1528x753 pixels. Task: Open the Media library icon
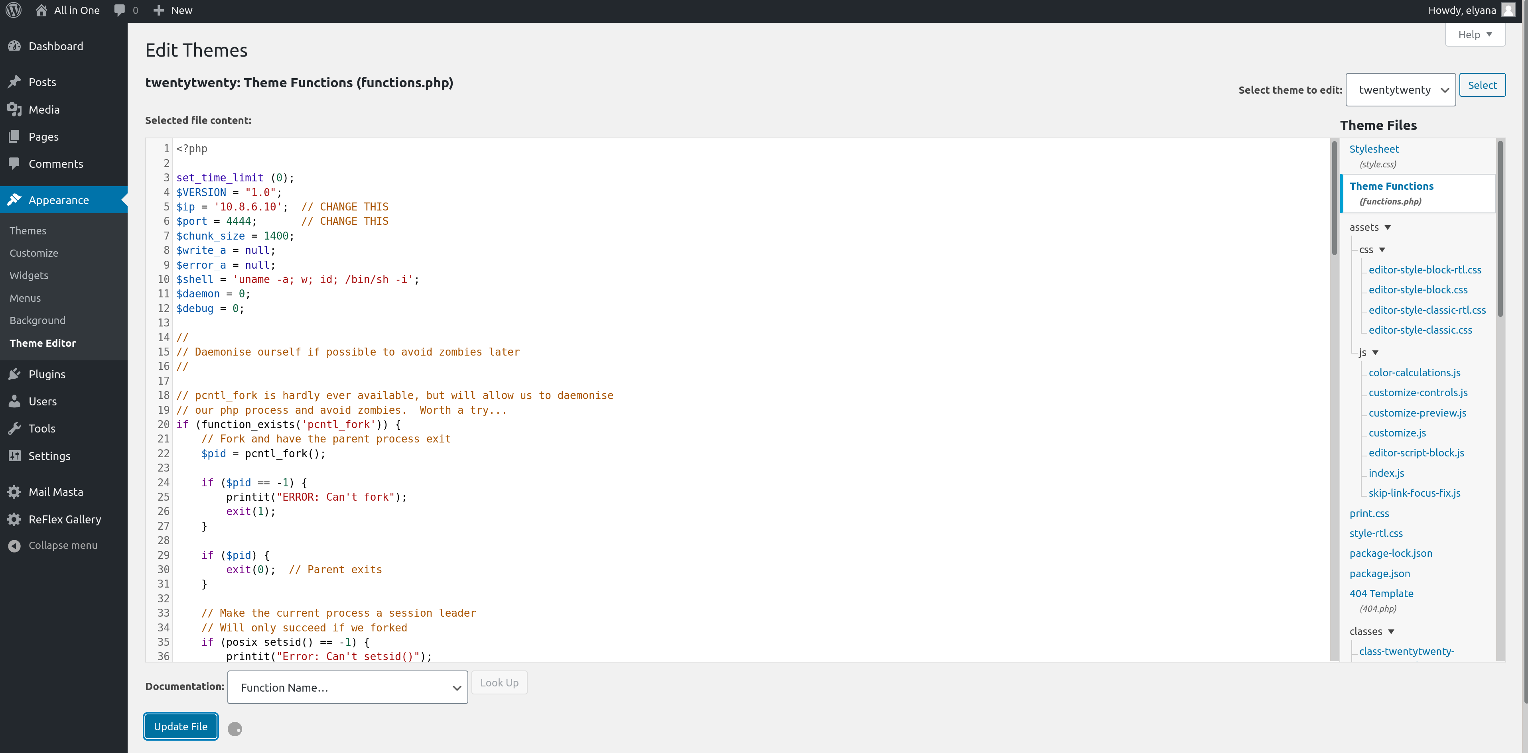(14, 109)
